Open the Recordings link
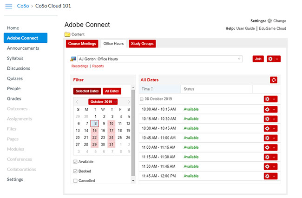 point(80,66)
